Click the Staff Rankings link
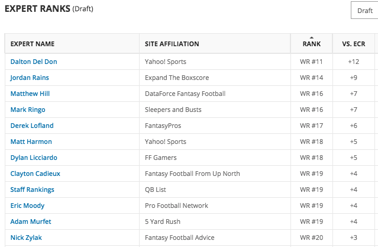 [33, 190]
